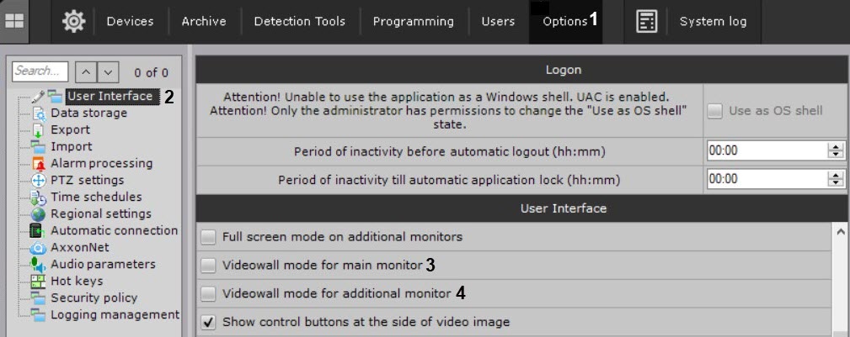Enable Full screen mode on additional monitors

(208, 237)
